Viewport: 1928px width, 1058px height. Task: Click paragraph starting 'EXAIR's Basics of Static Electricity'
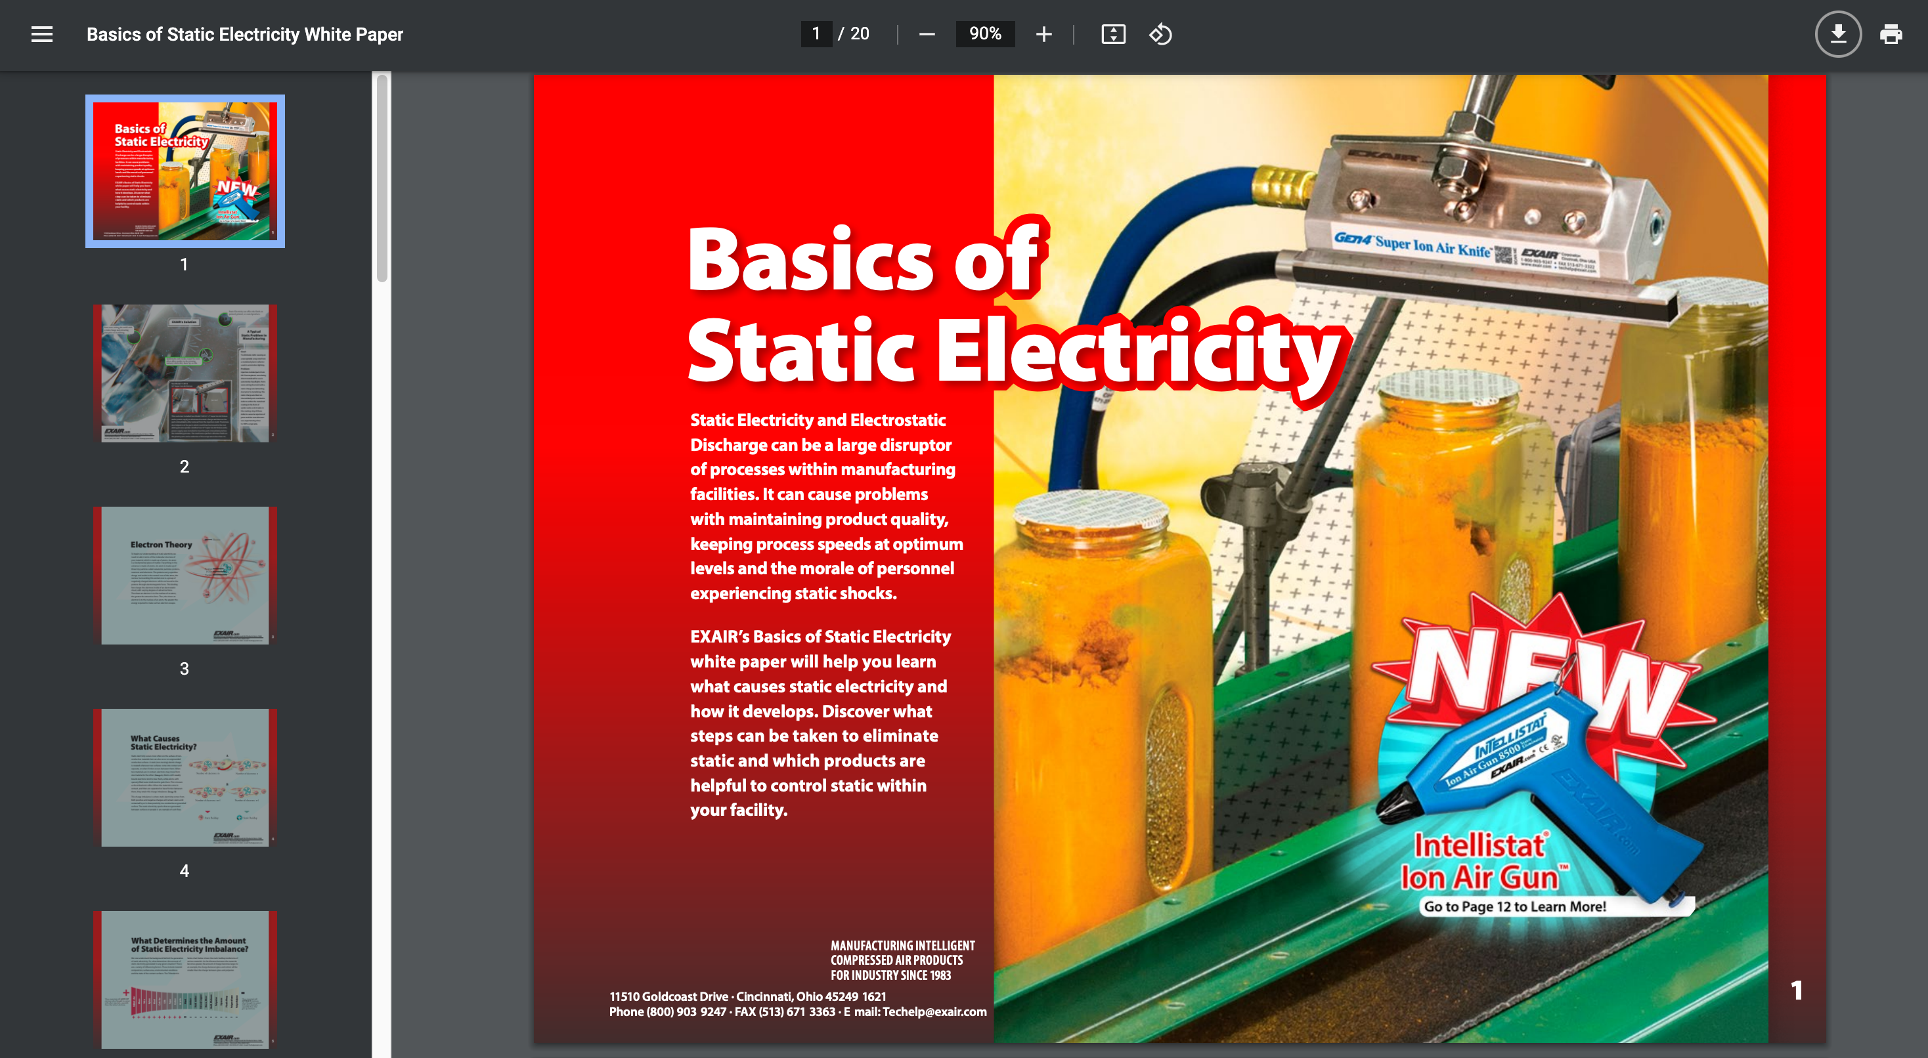pyautogui.click(x=820, y=723)
